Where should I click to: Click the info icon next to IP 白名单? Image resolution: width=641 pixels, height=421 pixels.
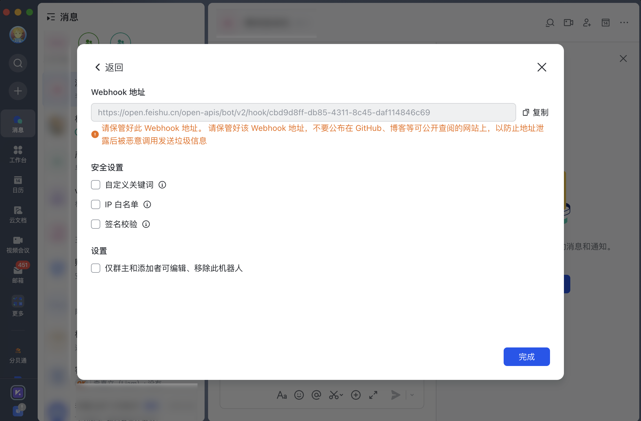click(147, 204)
